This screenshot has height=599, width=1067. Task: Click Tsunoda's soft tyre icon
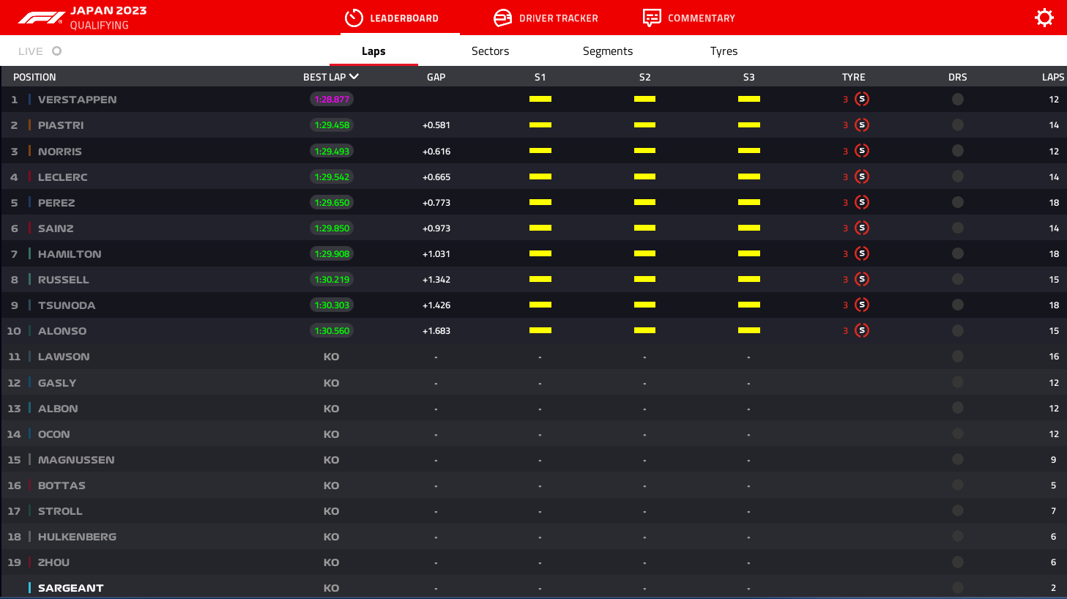[x=862, y=305]
